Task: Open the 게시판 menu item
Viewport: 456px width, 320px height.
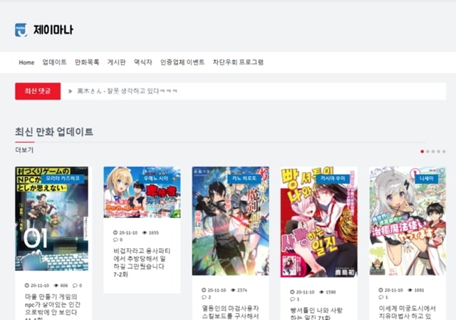Action: 116,62
